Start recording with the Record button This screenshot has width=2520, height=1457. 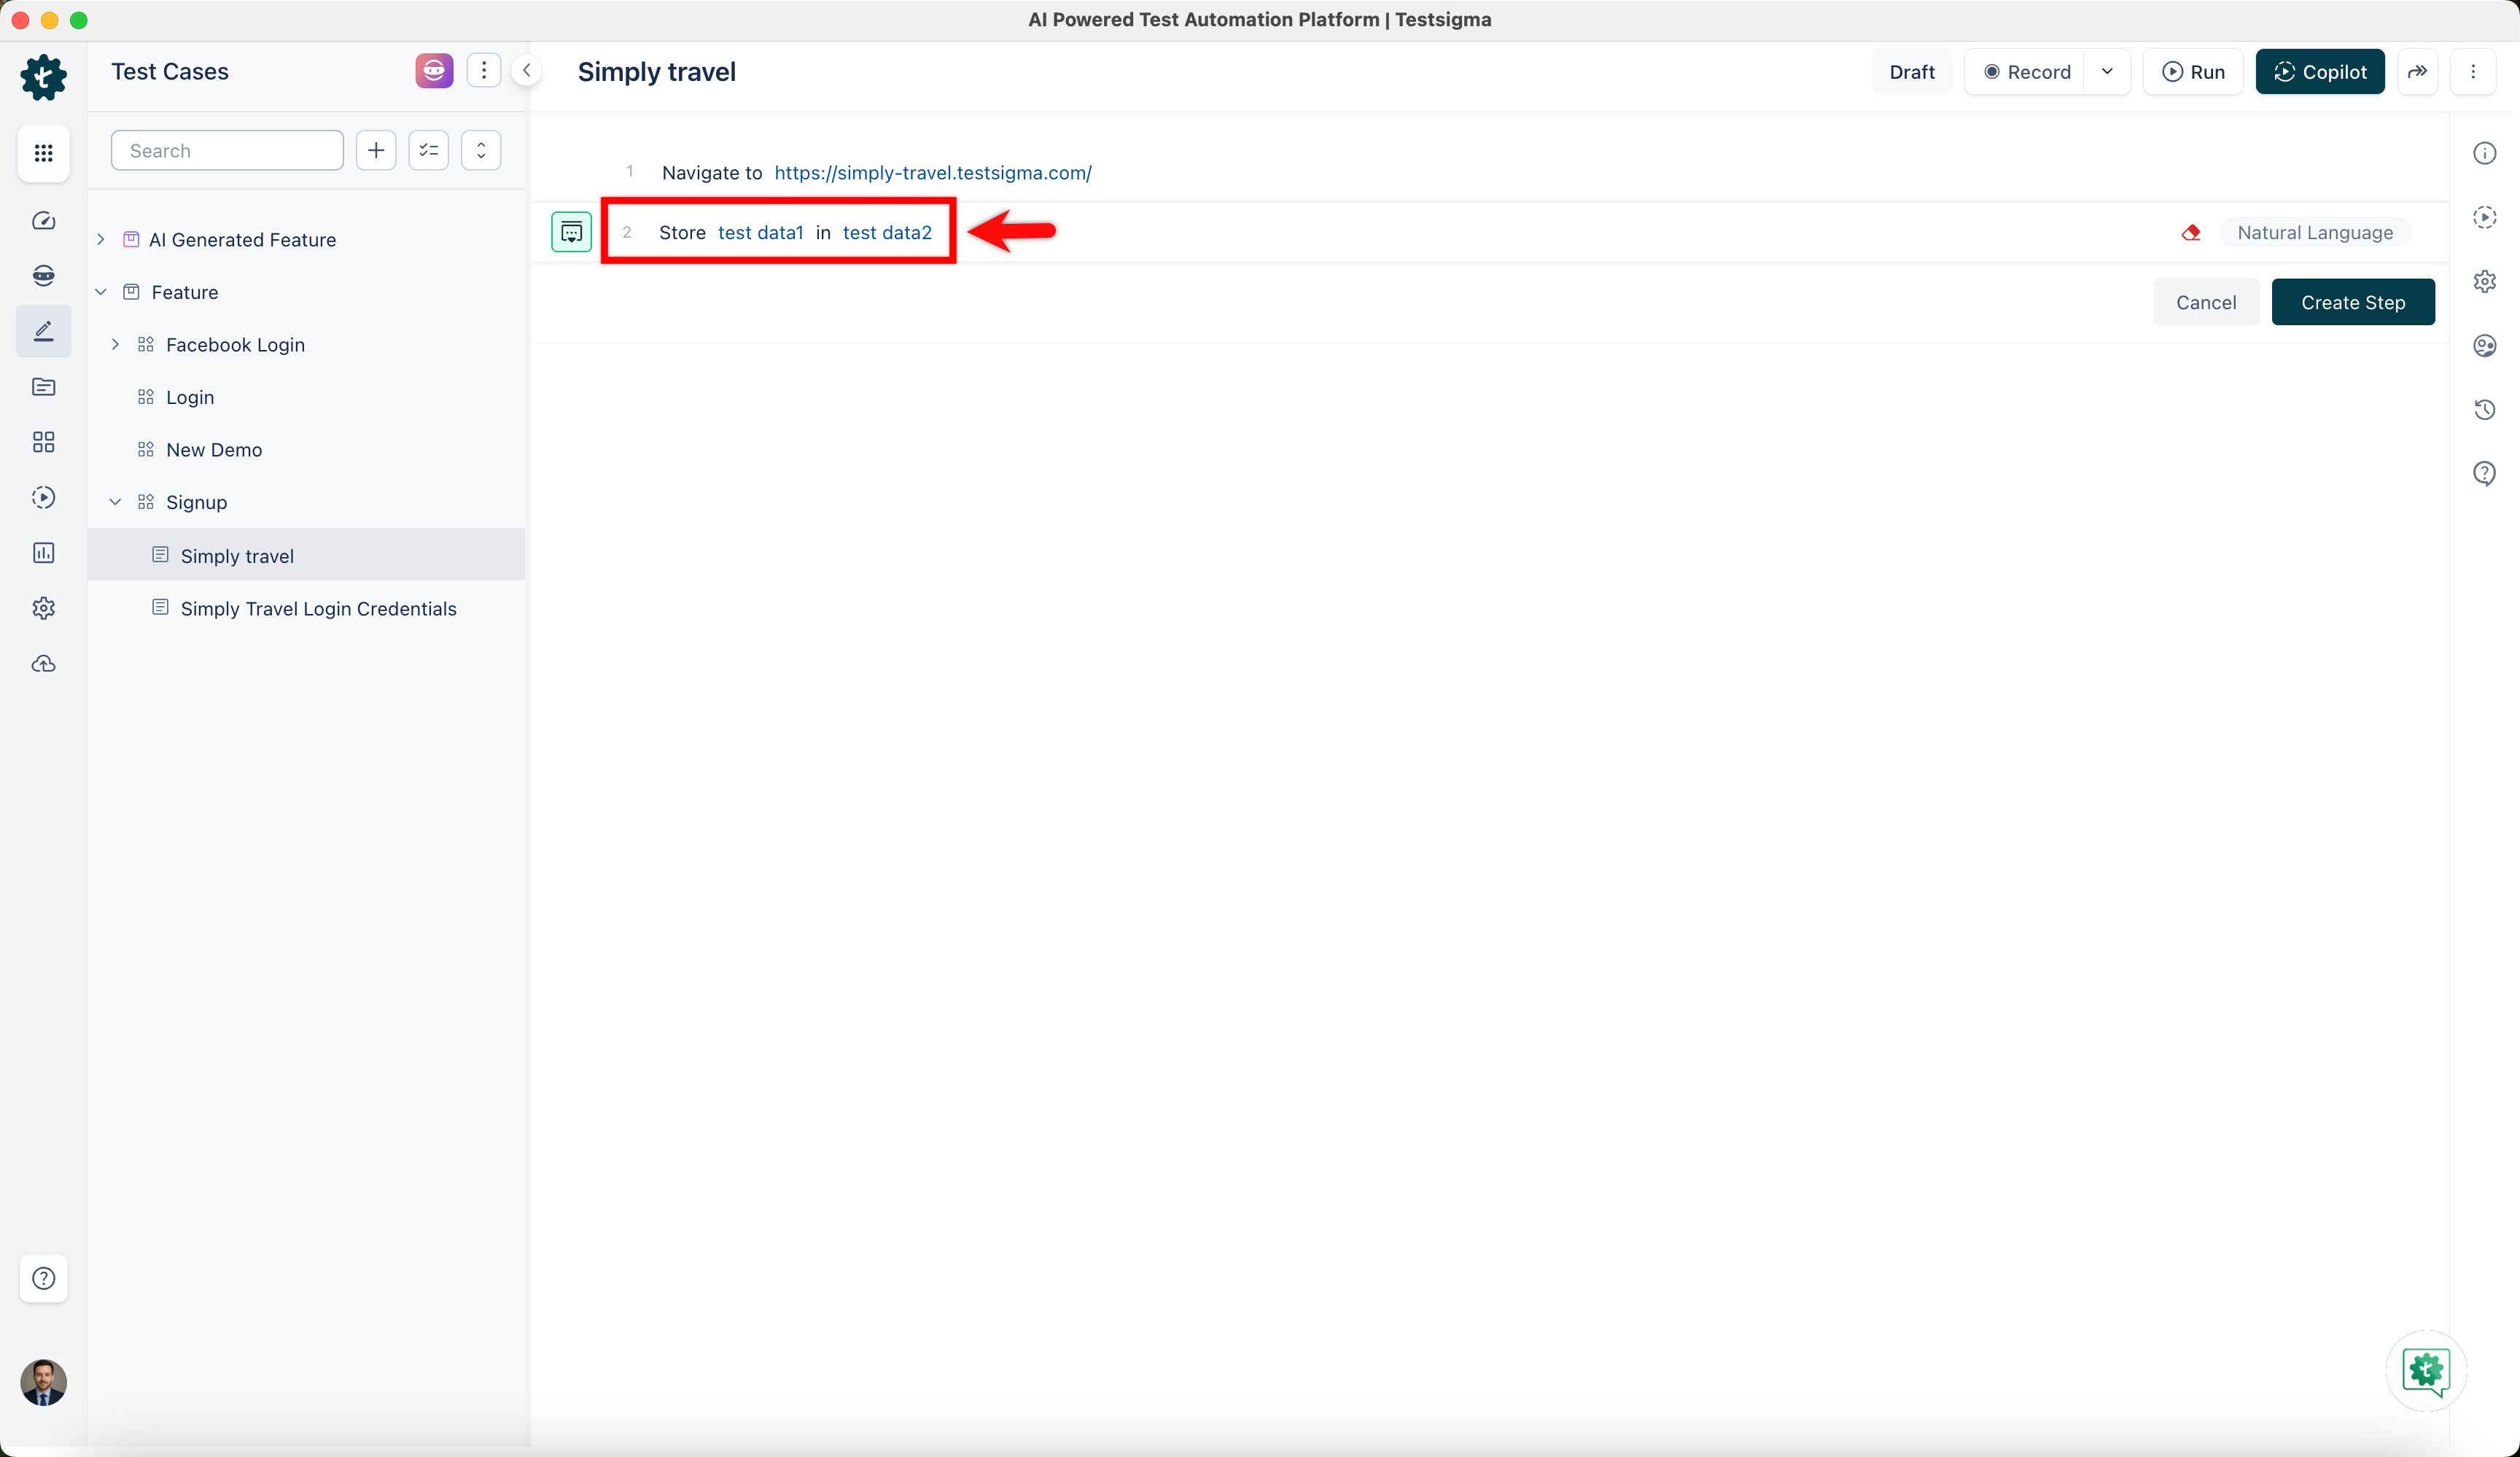coord(2027,72)
